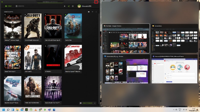Snap the Microsoft Teams General window
Viewport: 200px width, 112px height.
pos(174,69)
